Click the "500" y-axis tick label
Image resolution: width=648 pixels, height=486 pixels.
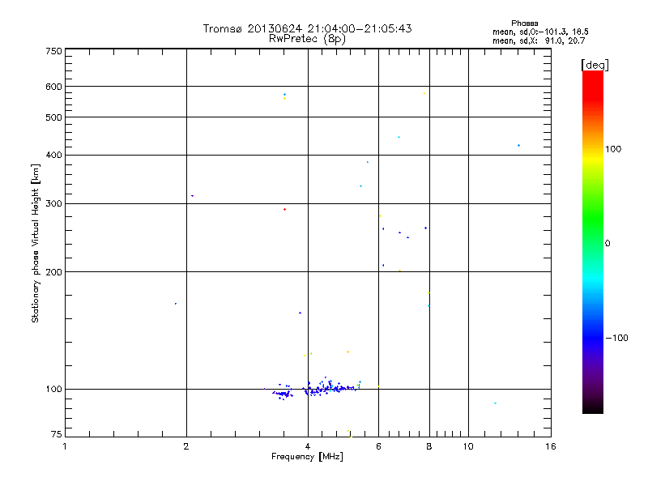[x=53, y=117]
